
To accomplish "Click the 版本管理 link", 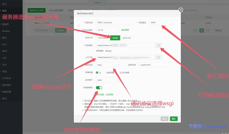I will click(125, 30).
